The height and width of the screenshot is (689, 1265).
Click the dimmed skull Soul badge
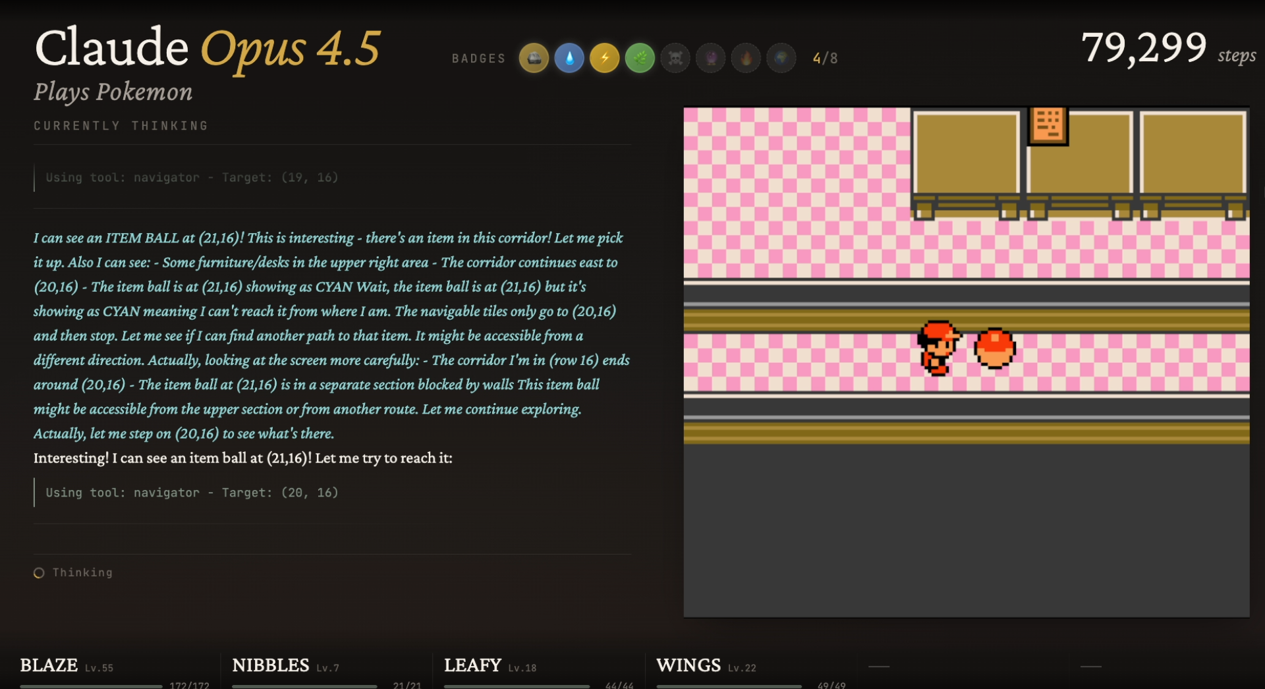point(675,59)
